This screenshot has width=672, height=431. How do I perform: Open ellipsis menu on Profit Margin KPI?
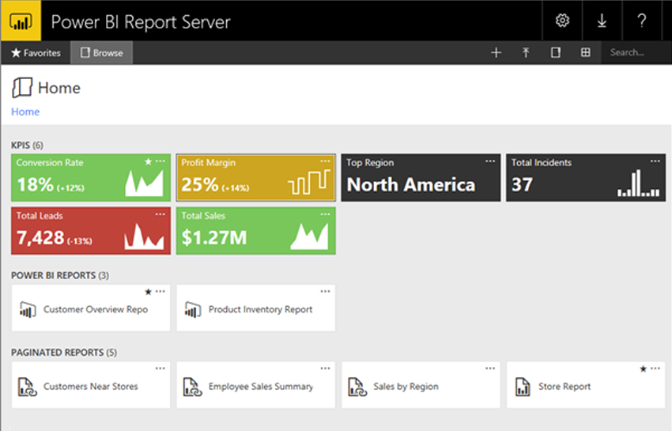click(325, 161)
